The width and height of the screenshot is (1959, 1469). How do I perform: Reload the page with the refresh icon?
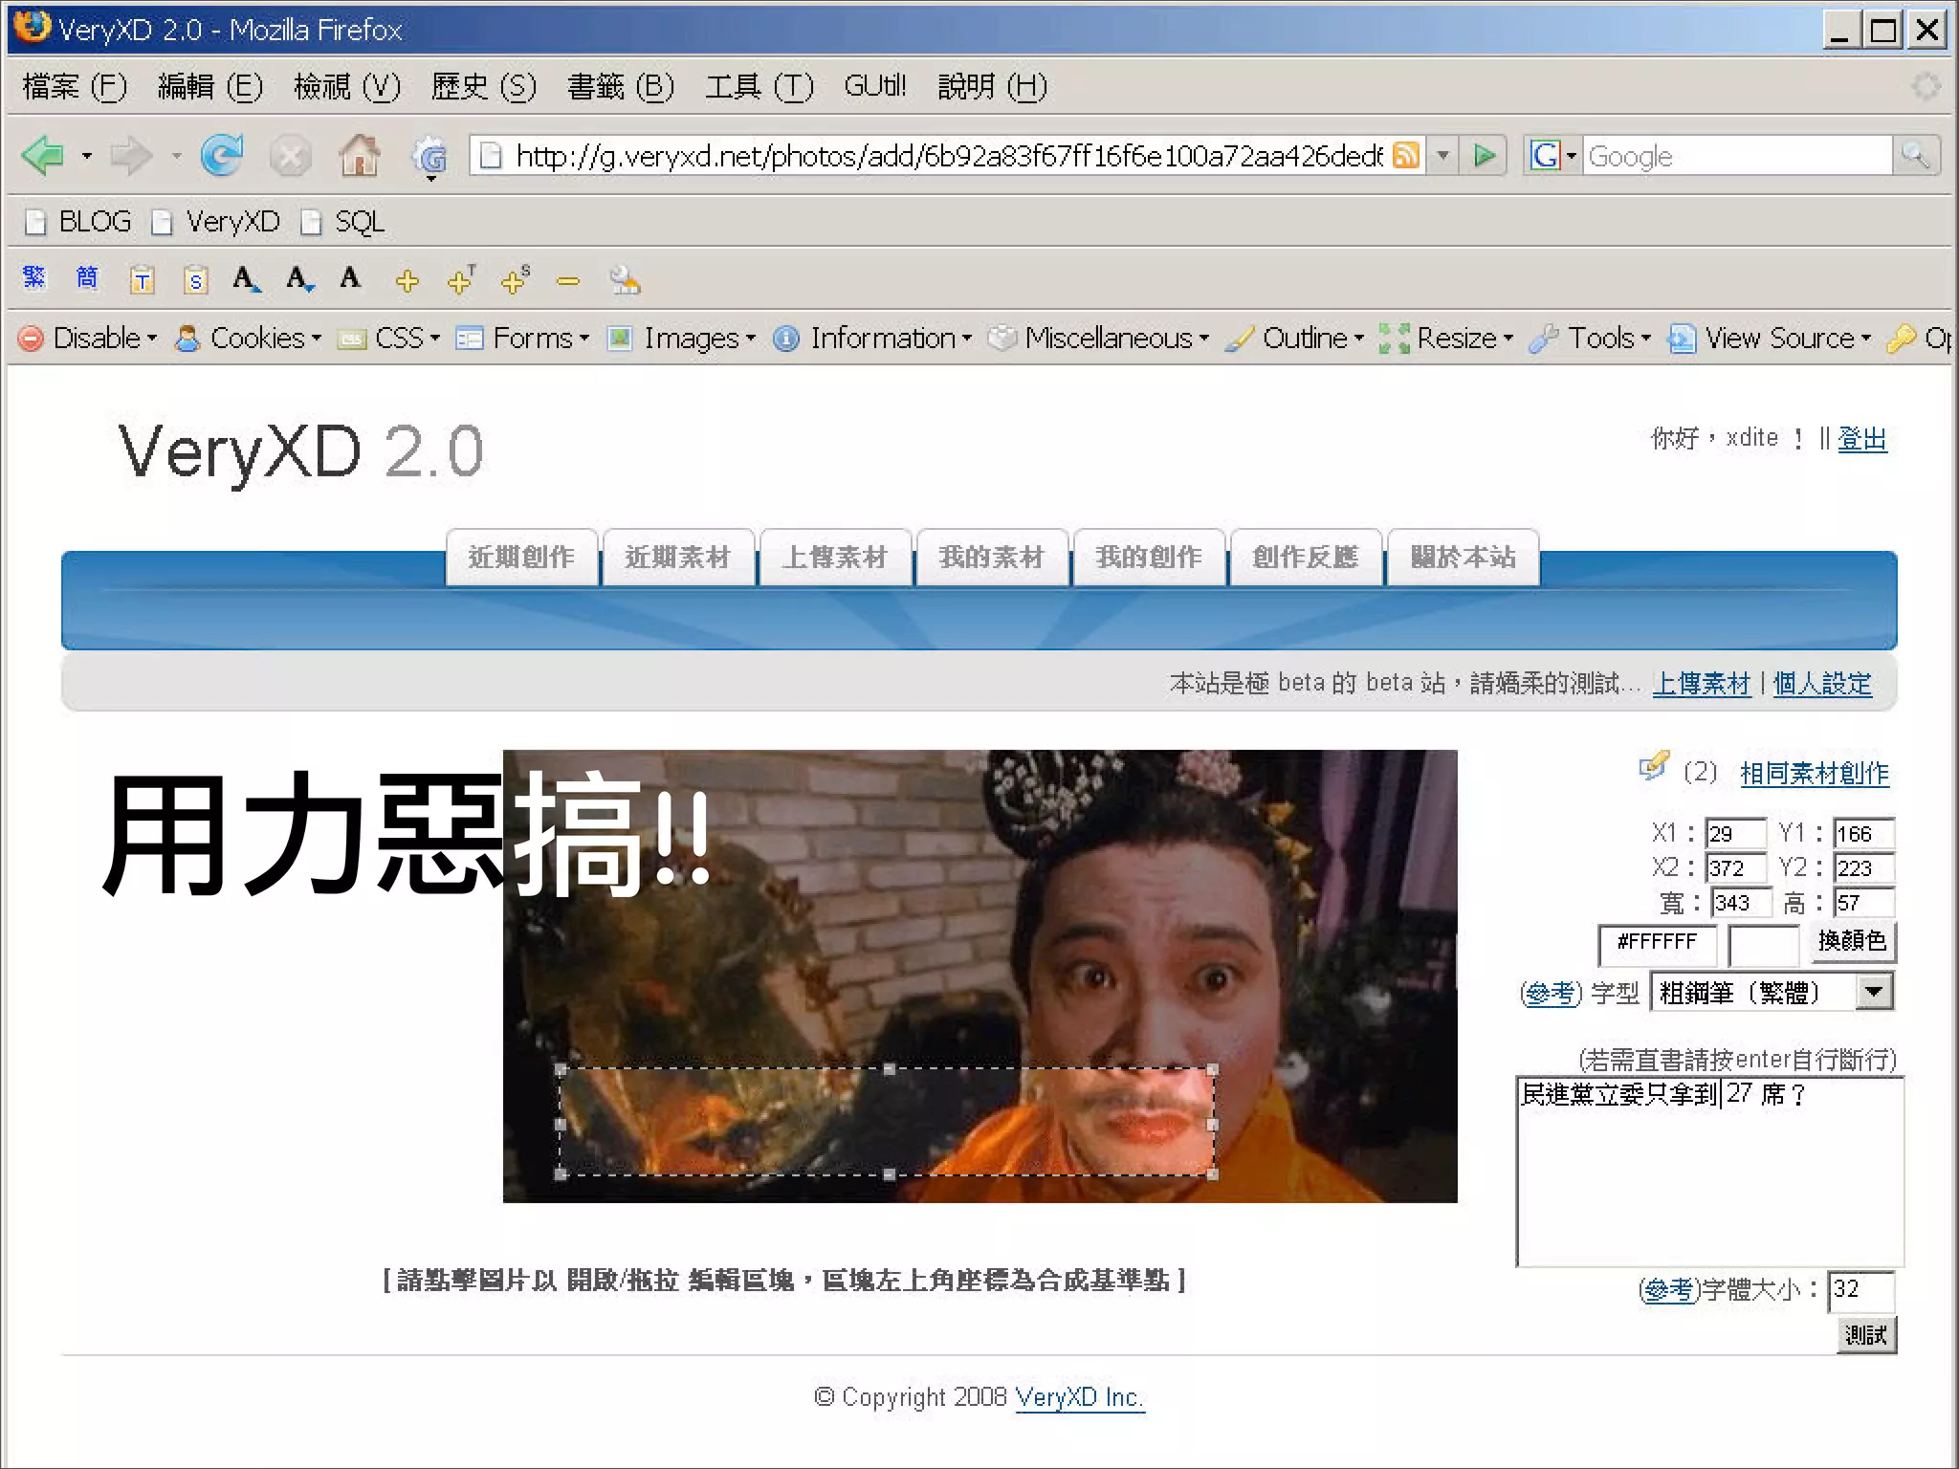[222, 155]
